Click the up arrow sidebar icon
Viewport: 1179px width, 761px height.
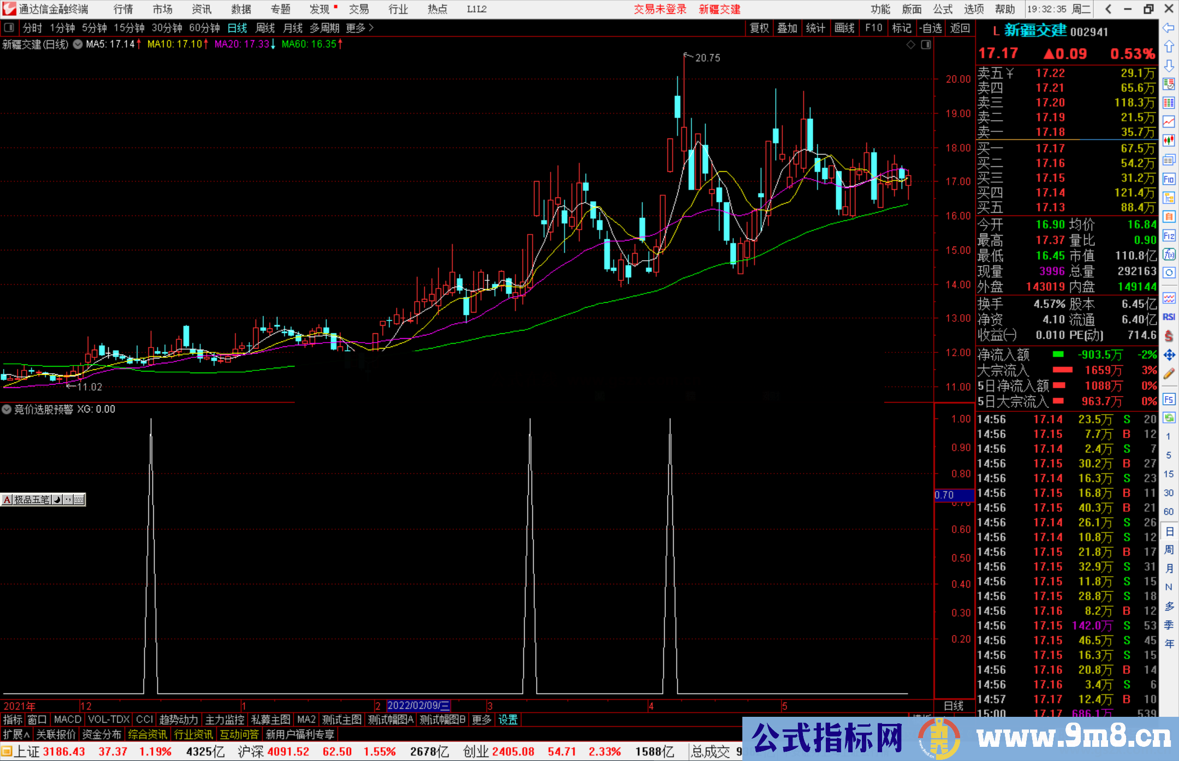click(x=1169, y=47)
